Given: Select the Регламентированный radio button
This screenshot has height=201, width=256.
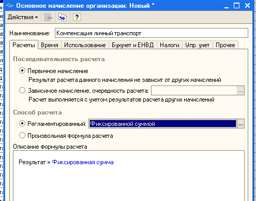Looking at the screenshot, I should tap(22, 124).
